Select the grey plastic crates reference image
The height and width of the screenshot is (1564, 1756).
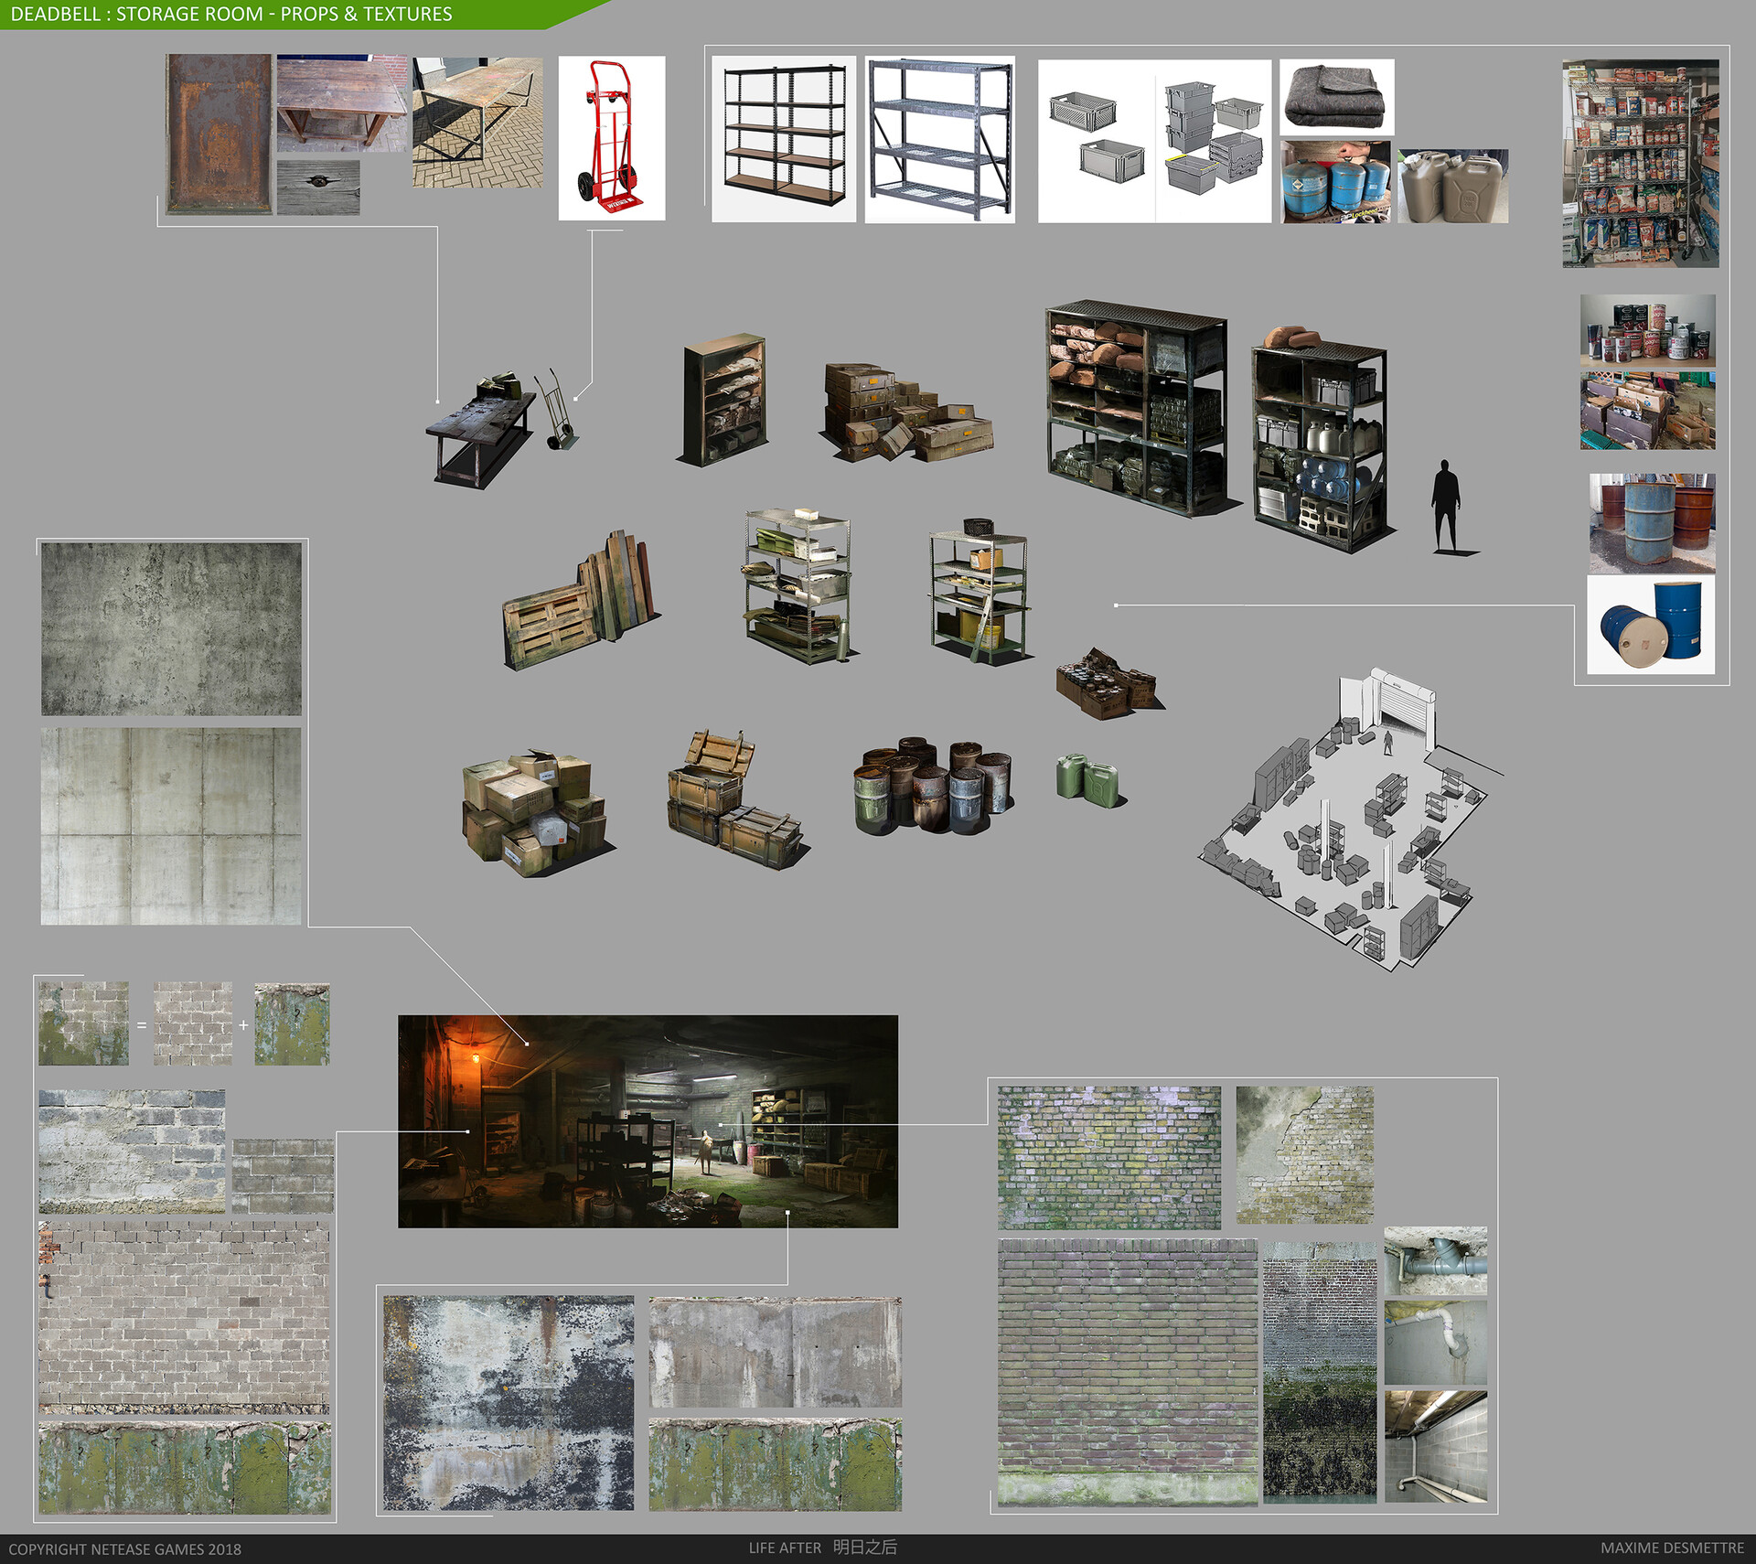[x=1154, y=141]
